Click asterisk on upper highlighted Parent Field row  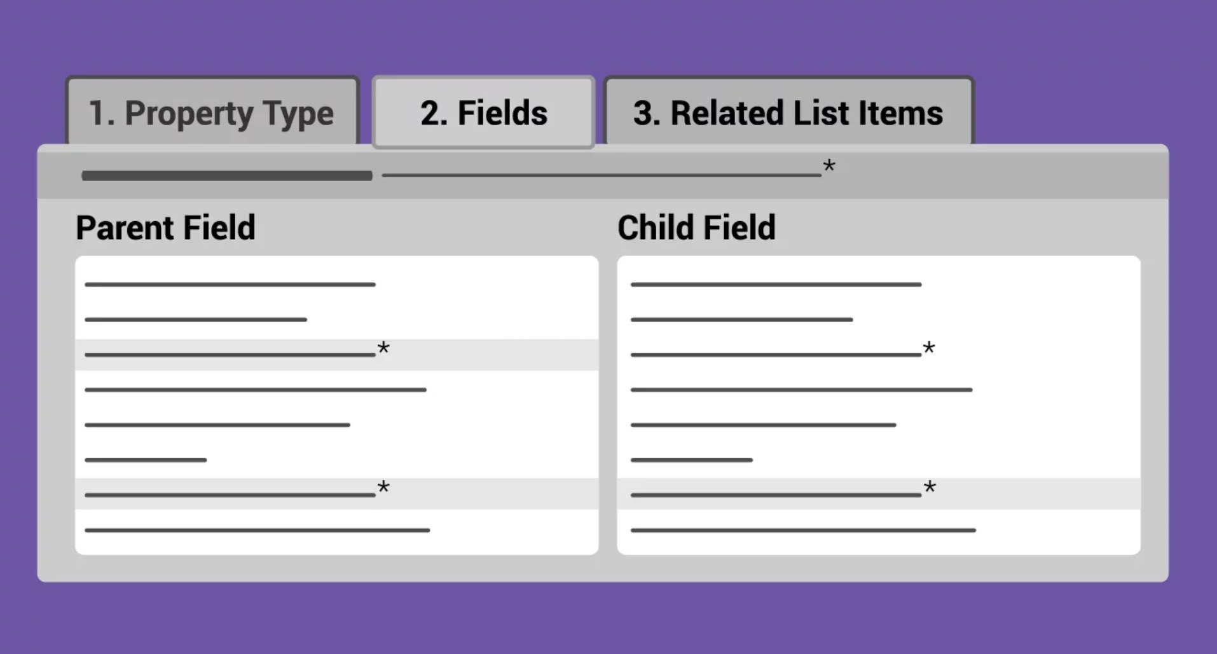coord(383,349)
